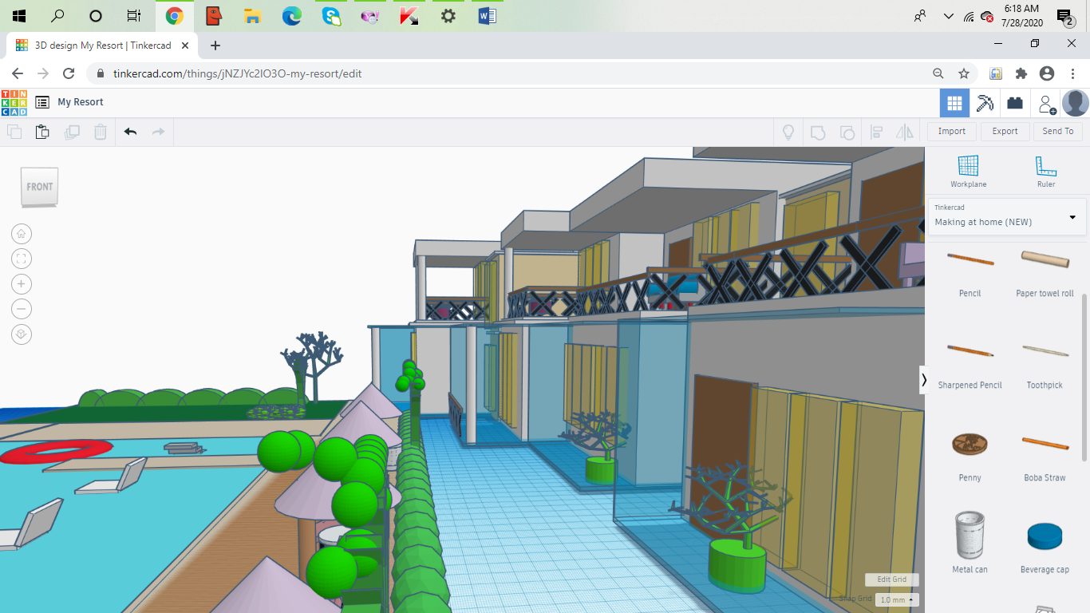The width and height of the screenshot is (1090, 613).
Task: Click the Duplicate and repeat icon
Action: (72, 132)
